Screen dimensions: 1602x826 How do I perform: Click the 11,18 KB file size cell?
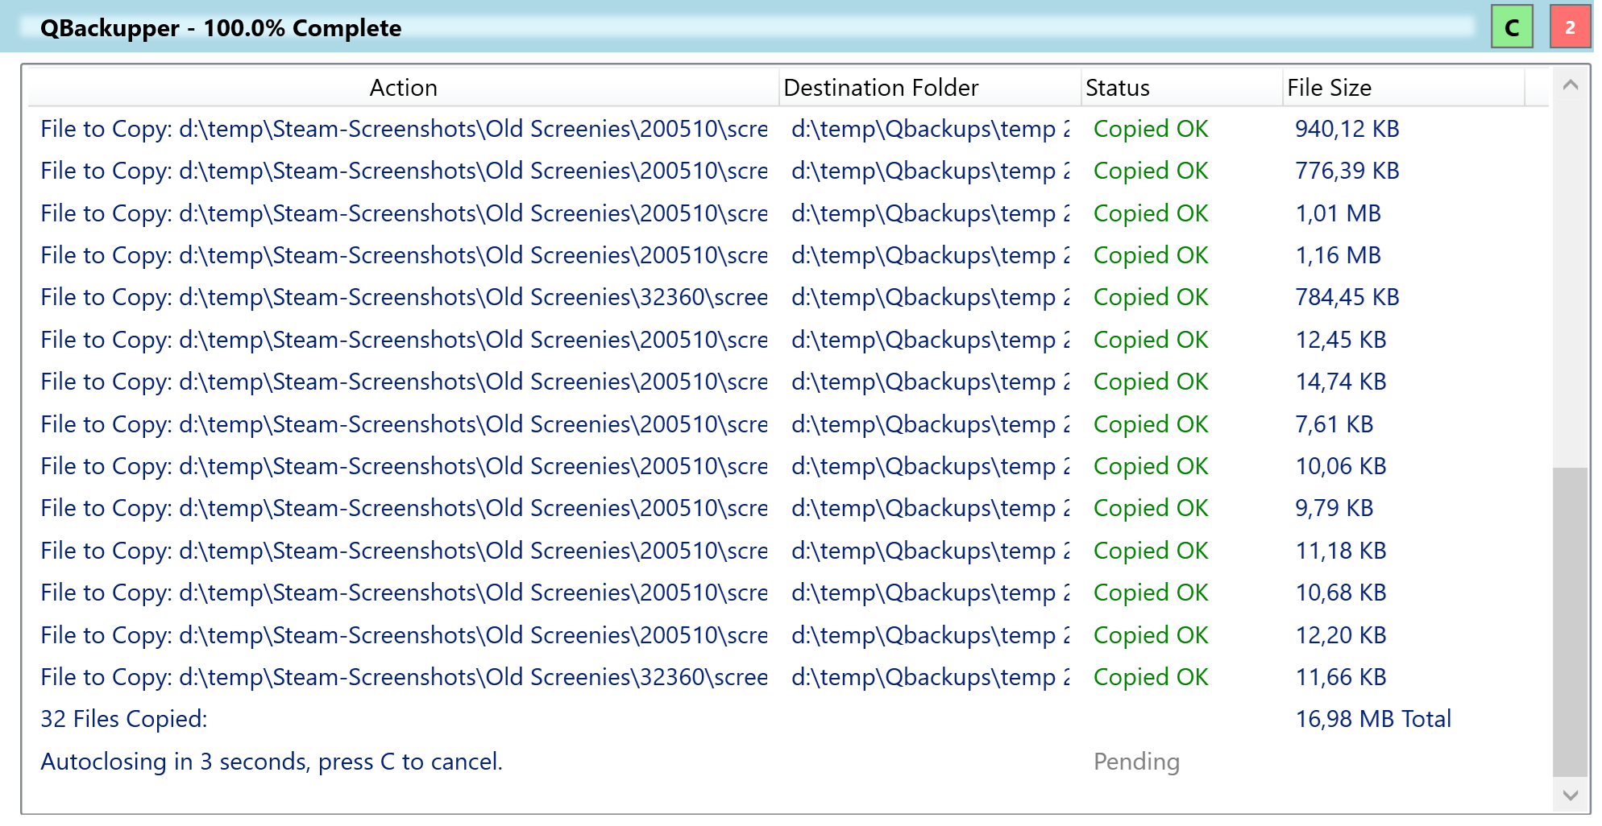(1341, 551)
